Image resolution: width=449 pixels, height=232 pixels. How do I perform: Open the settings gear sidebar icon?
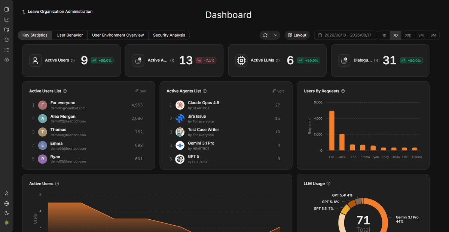[x=6, y=60]
